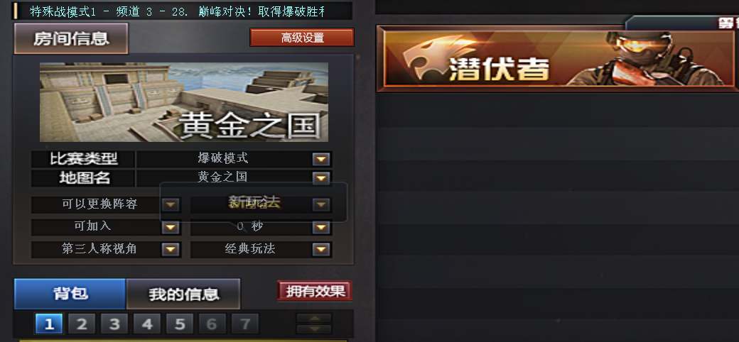739x342 pixels.
Task: Expand the 地图名 黄金之国 dropdown arrow
Action: click(321, 178)
